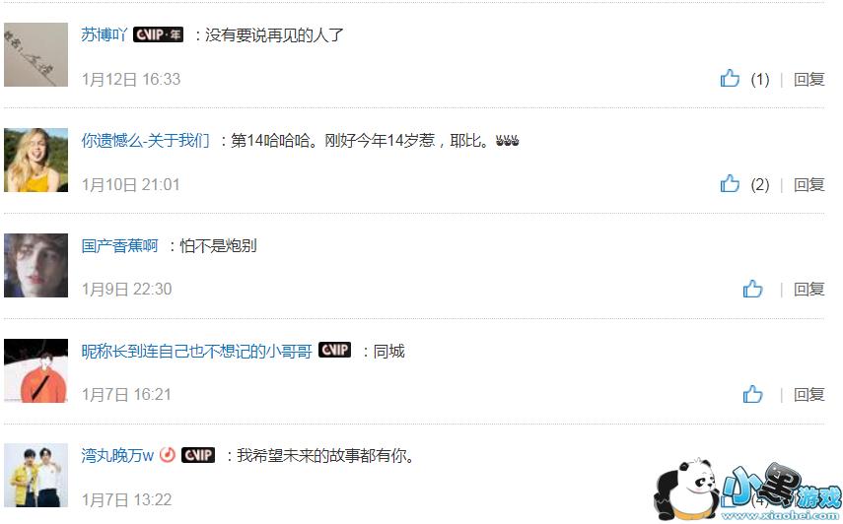Reply to the comment posted 1月7日 16:21
The image size is (843, 524).
pos(809,394)
